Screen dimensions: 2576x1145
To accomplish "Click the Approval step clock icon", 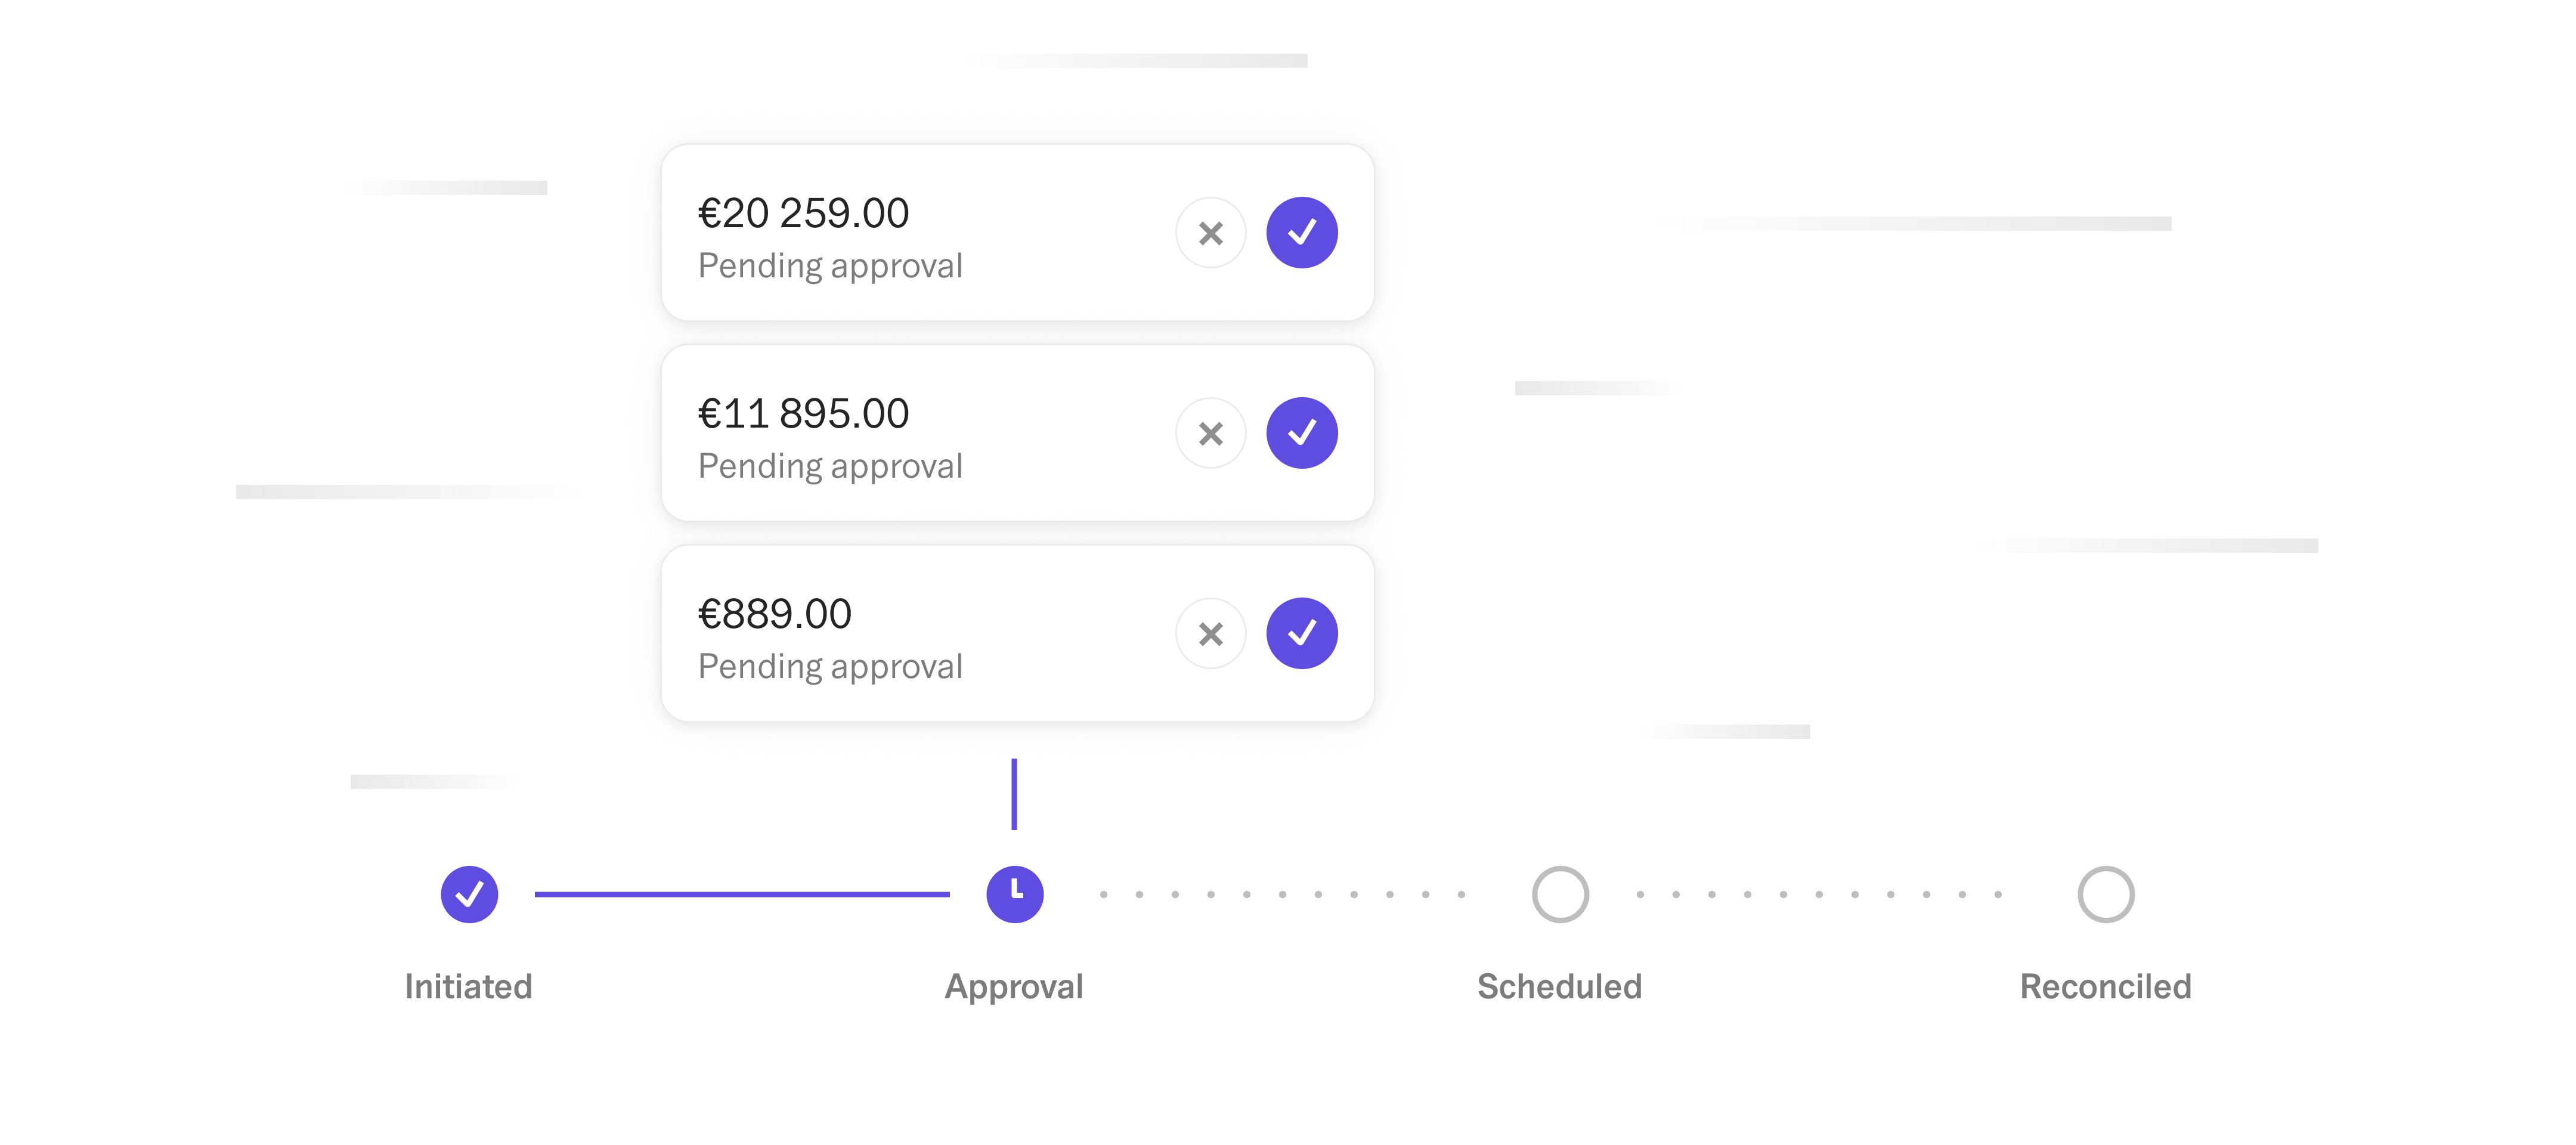I will (x=1014, y=894).
